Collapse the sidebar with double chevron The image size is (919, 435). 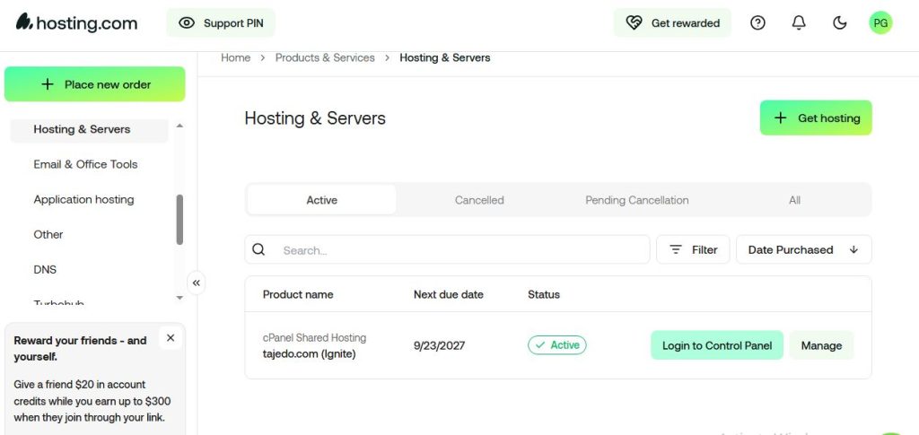[x=197, y=283]
